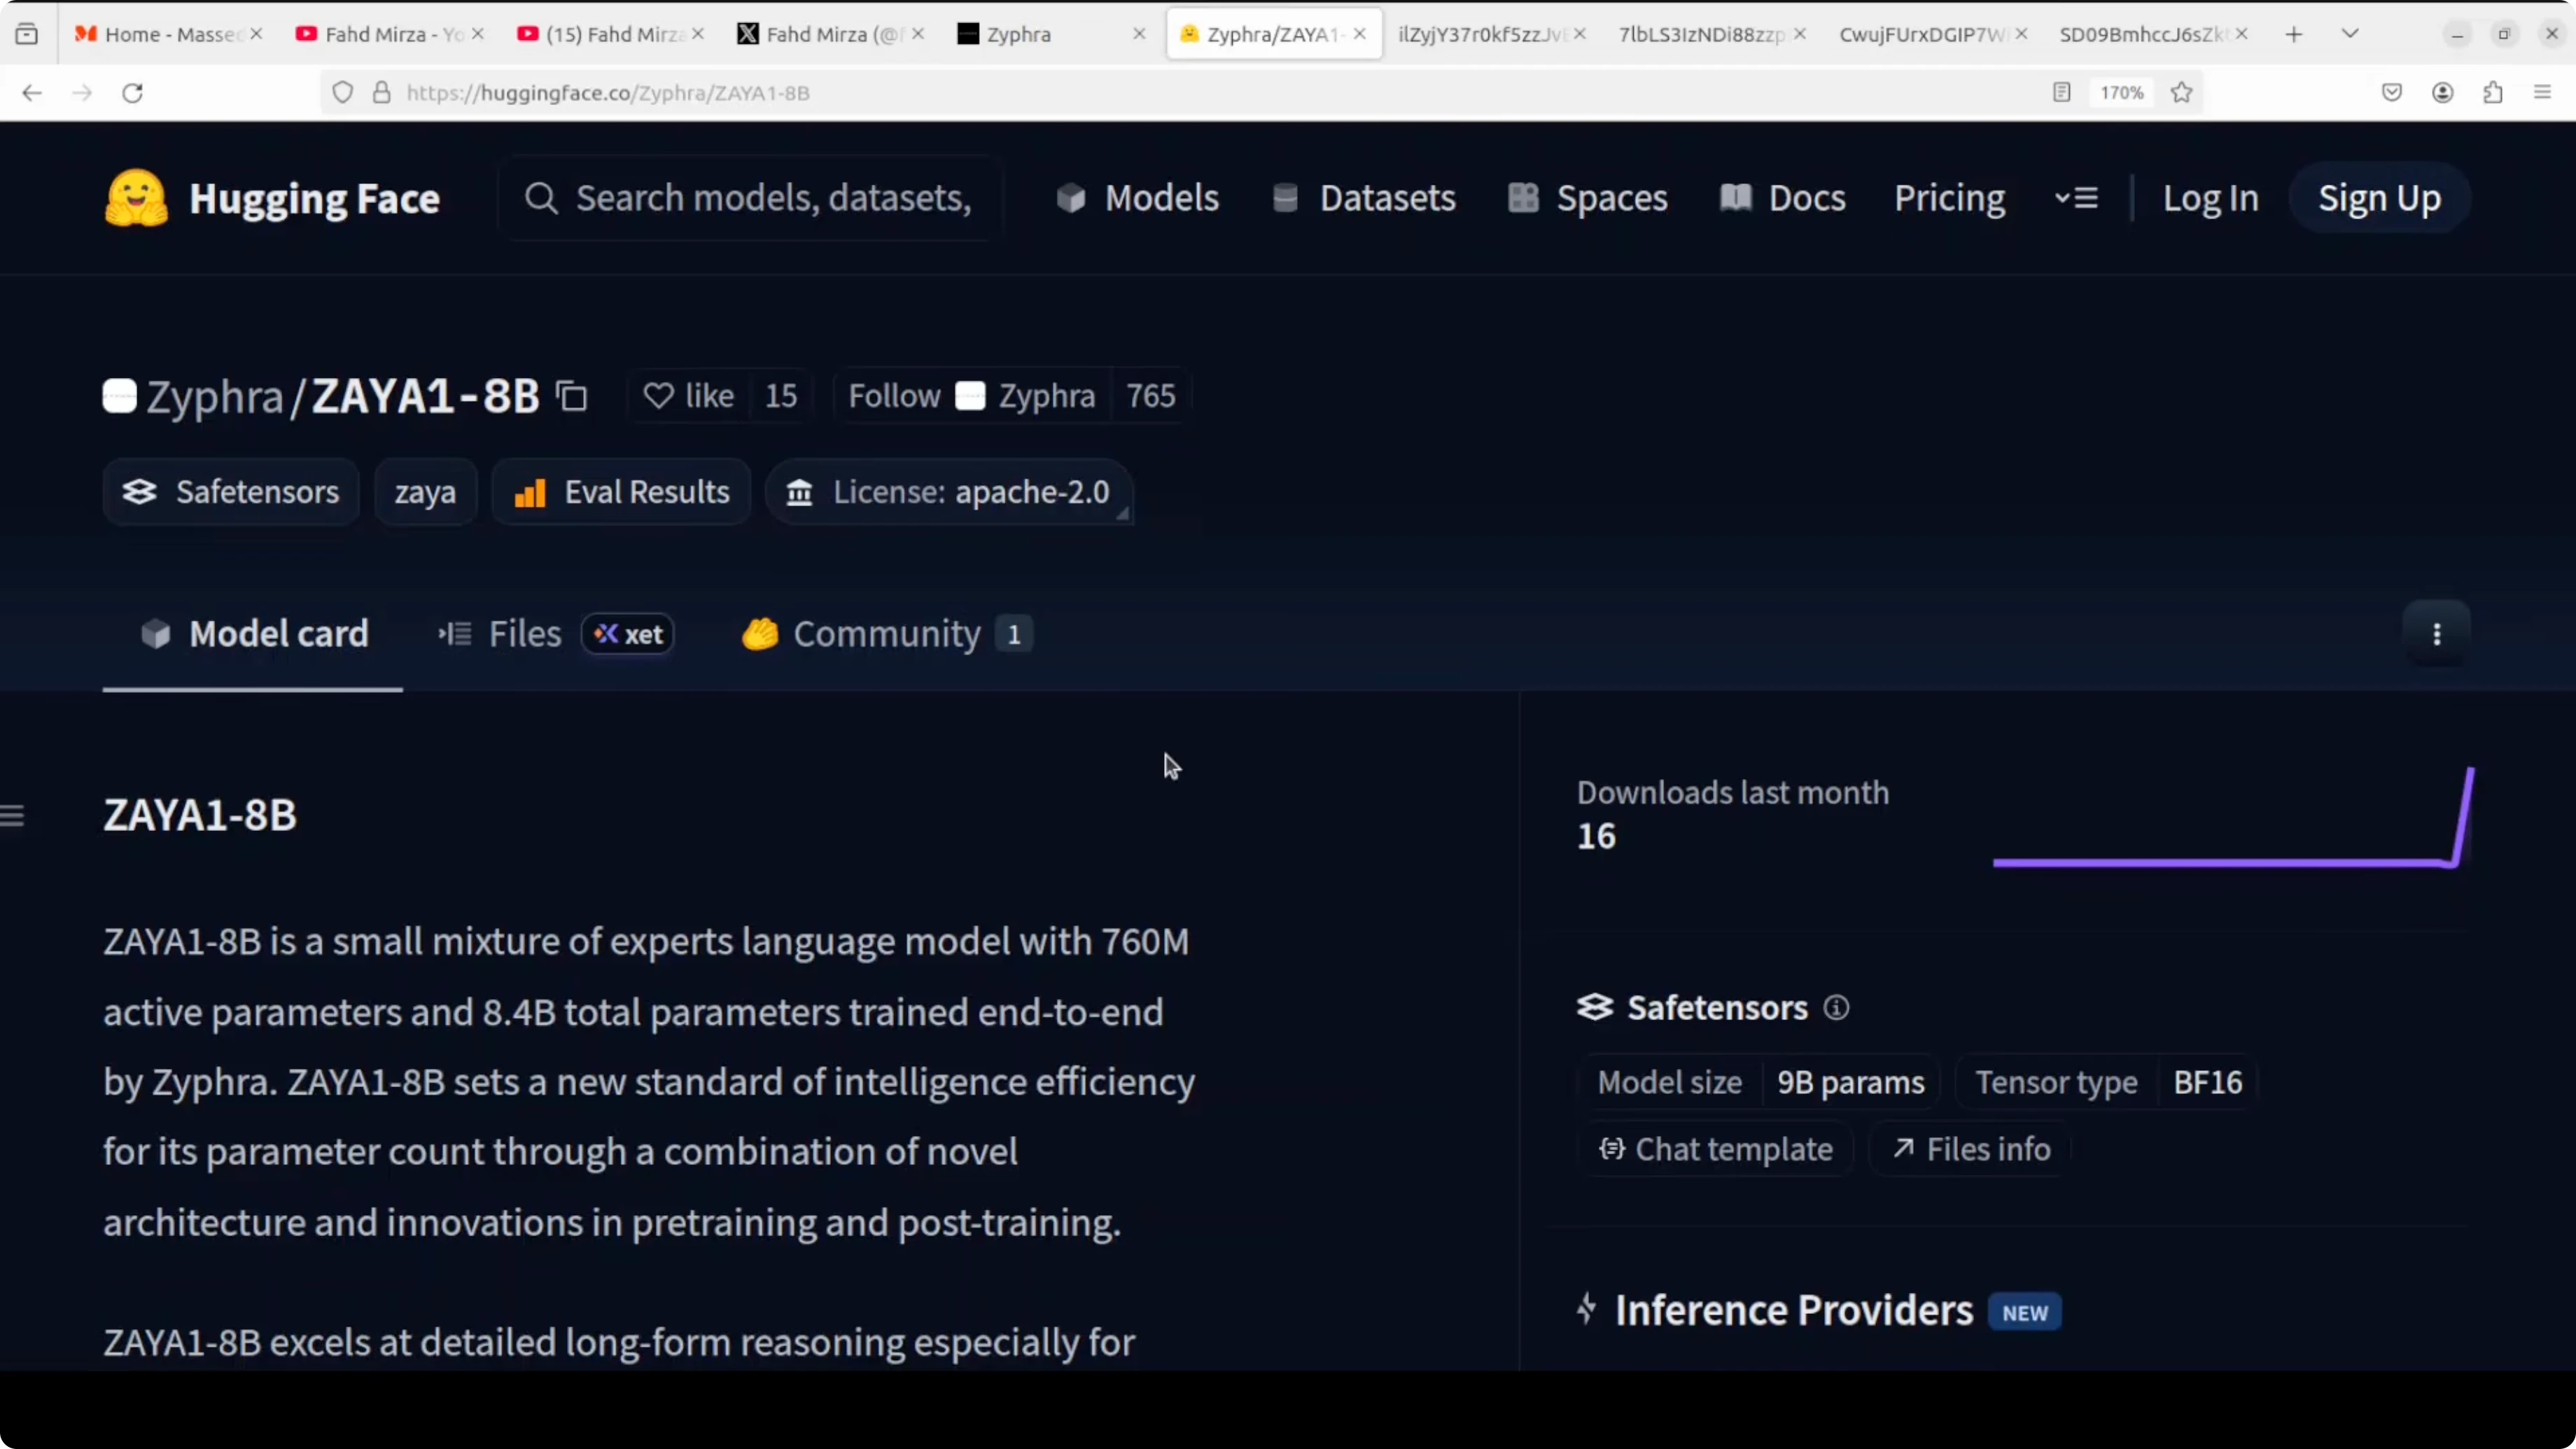Switch to the Zyphra browser tab

1040,34
